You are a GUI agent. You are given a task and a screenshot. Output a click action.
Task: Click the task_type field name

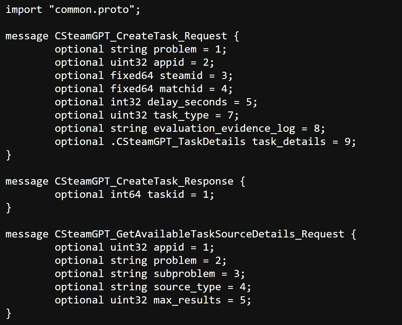(181, 115)
